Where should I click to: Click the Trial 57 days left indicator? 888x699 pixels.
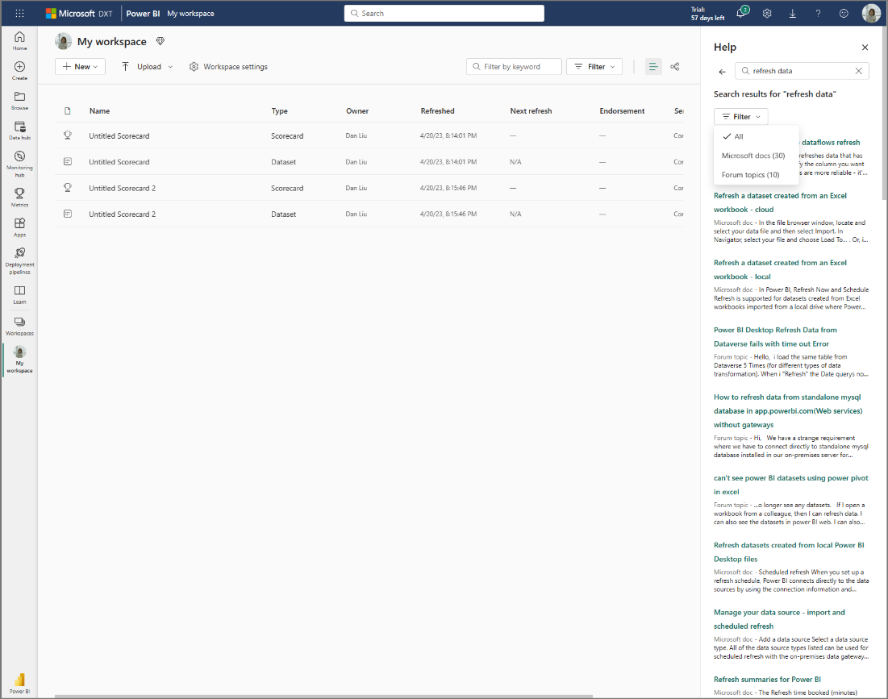click(x=707, y=14)
